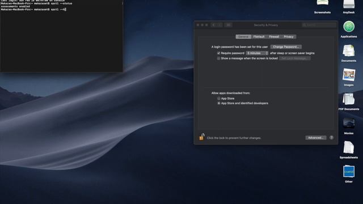Click the lock to prevent further changes

point(202,137)
